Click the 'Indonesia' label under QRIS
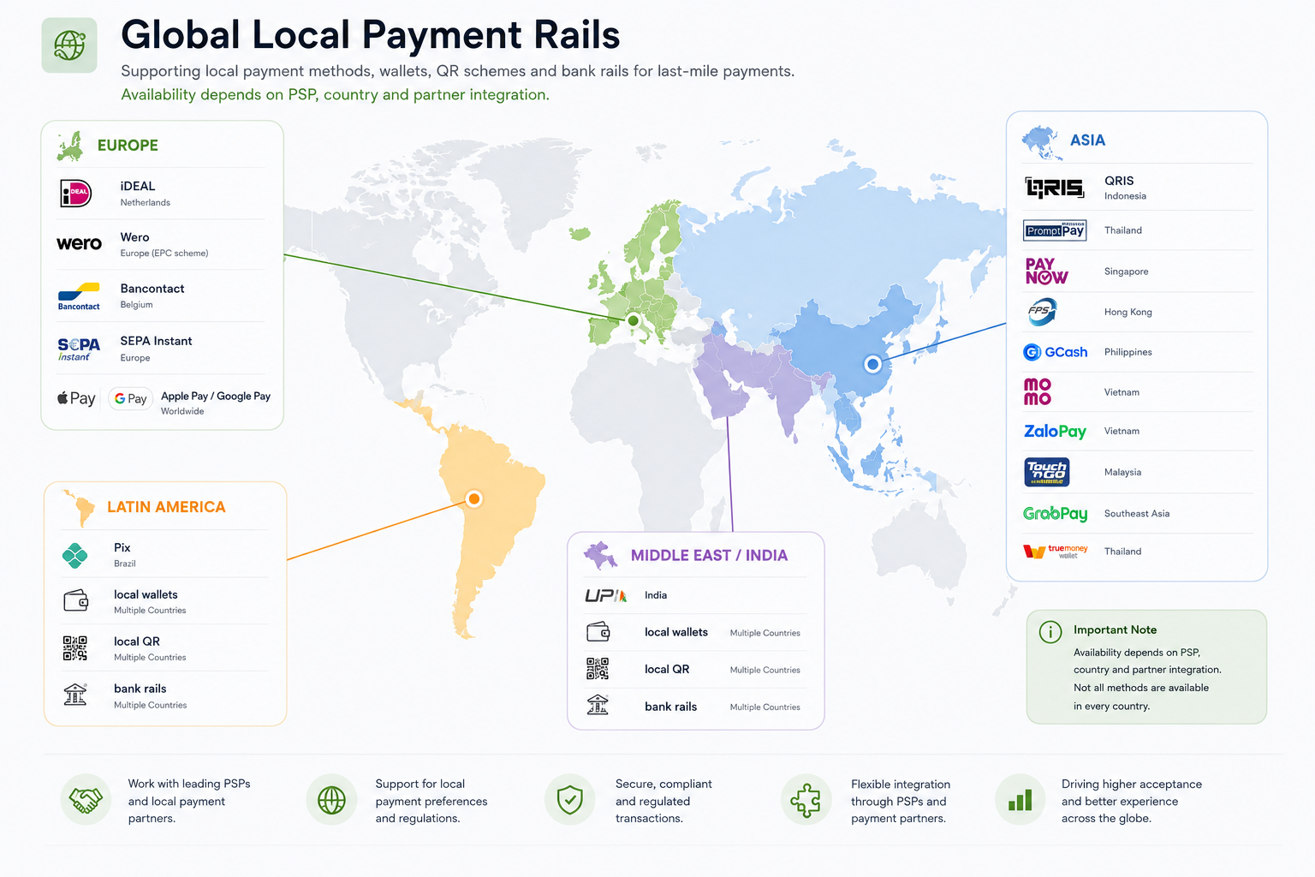The height and width of the screenshot is (877, 1315). point(1125,196)
